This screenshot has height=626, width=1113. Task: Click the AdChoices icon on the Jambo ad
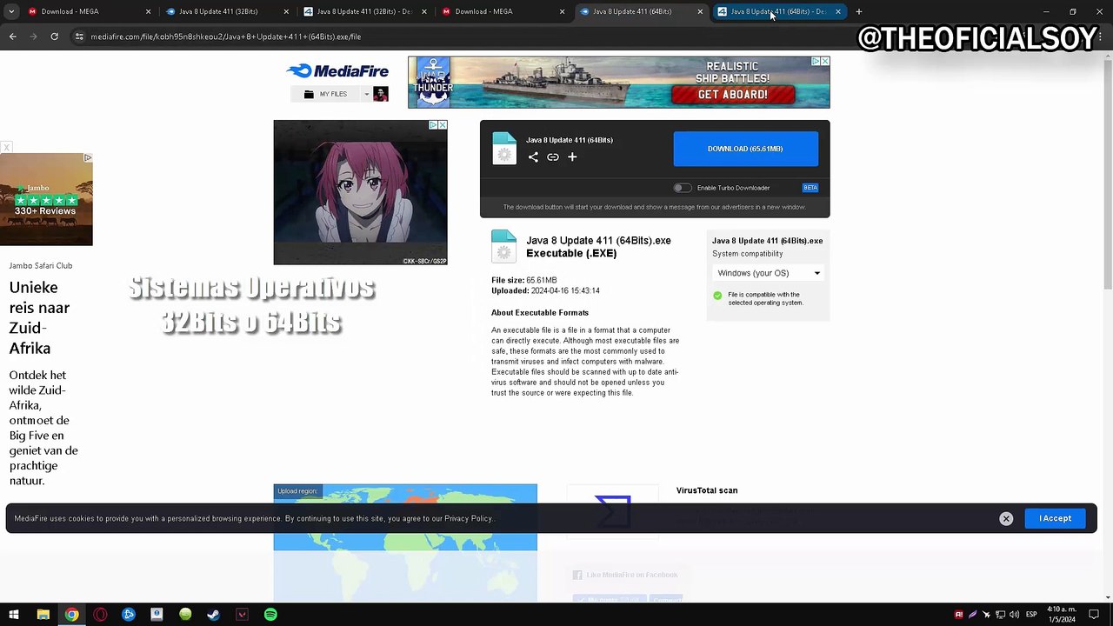coord(88,158)
